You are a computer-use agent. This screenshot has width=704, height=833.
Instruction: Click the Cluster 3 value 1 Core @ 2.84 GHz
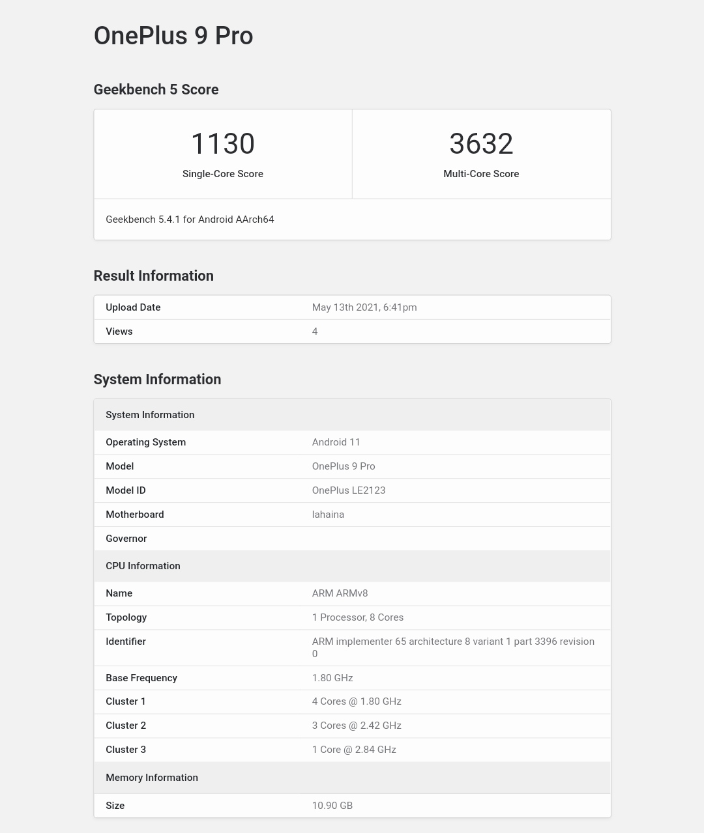click(354, 750)
